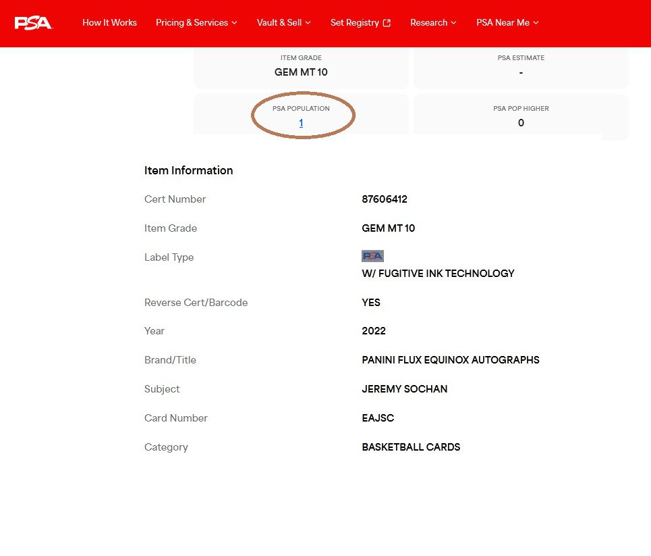Expand the PSA Near Me chevron arrow
The width and height of the screenshot is (651, 556).
tap(536, 23)
